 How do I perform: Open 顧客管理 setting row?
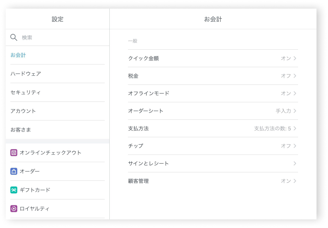point(213,181)
